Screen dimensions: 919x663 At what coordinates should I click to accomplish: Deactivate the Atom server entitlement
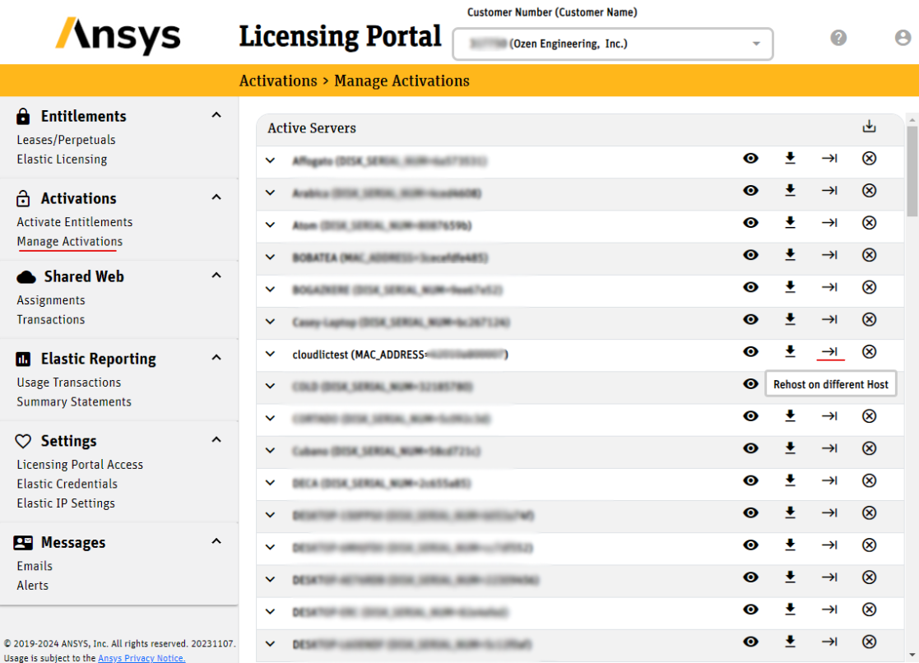coord(869,223)
